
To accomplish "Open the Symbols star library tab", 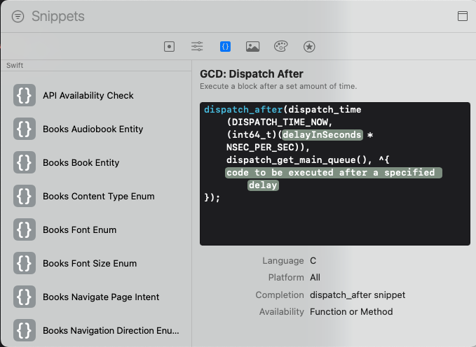I will (x=309, y=47).
